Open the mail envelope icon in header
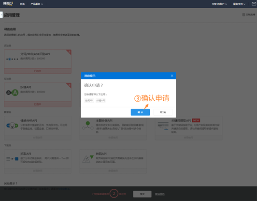This screenshot has height=201, width=257. point(254,4)
